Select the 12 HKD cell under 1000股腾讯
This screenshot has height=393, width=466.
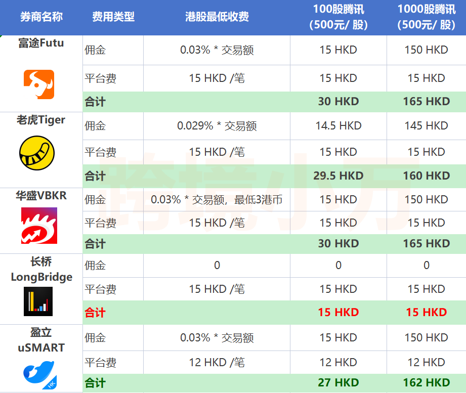[x=427, y=363]
